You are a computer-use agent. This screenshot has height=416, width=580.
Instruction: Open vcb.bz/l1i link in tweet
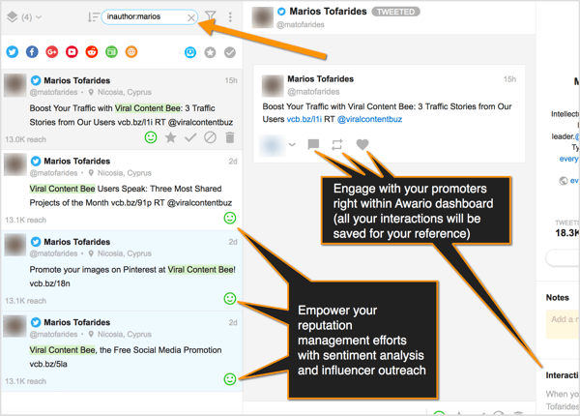click(x=304, y=119)
